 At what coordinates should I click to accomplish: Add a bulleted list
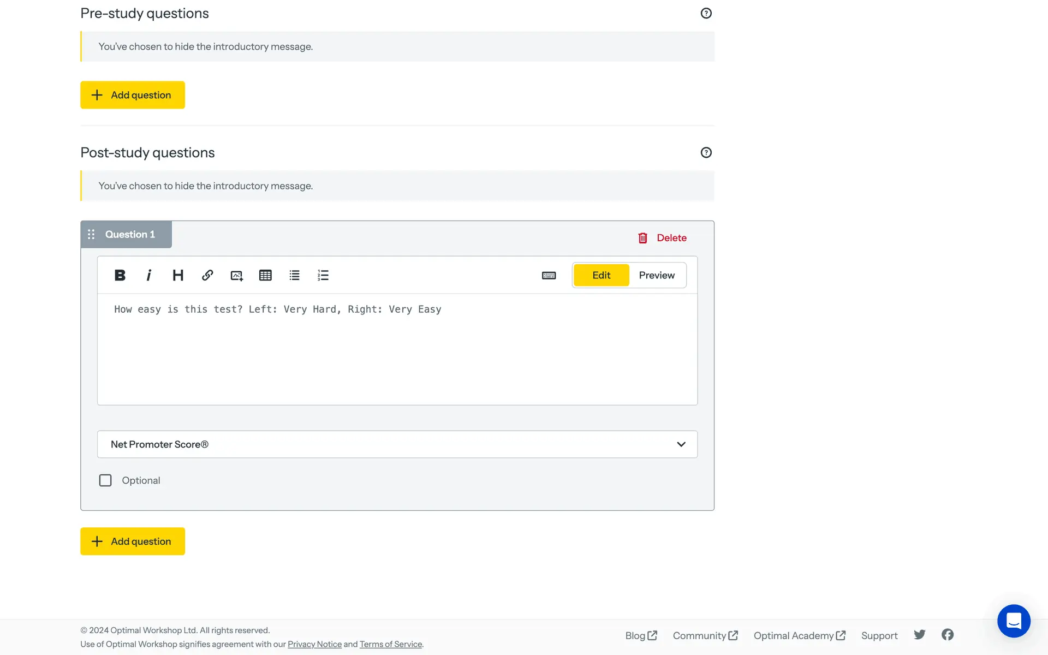click(294, 275)
